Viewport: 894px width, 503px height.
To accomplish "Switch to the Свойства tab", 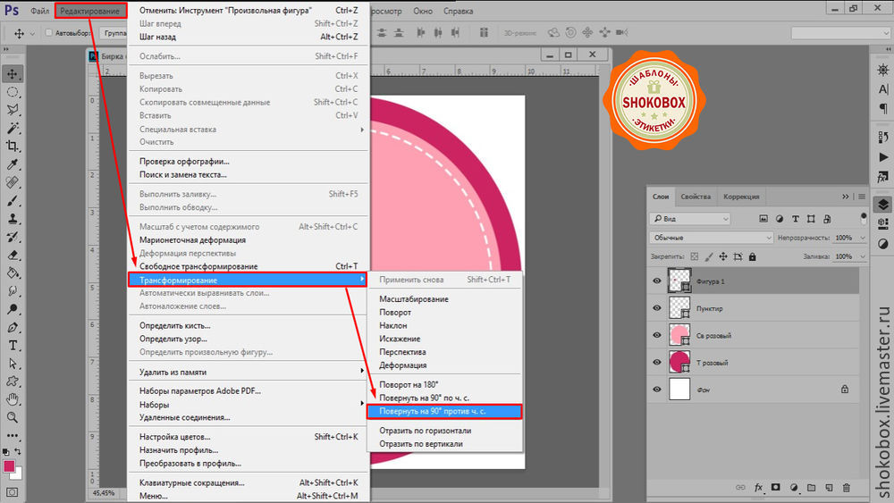I will [695, 197].
